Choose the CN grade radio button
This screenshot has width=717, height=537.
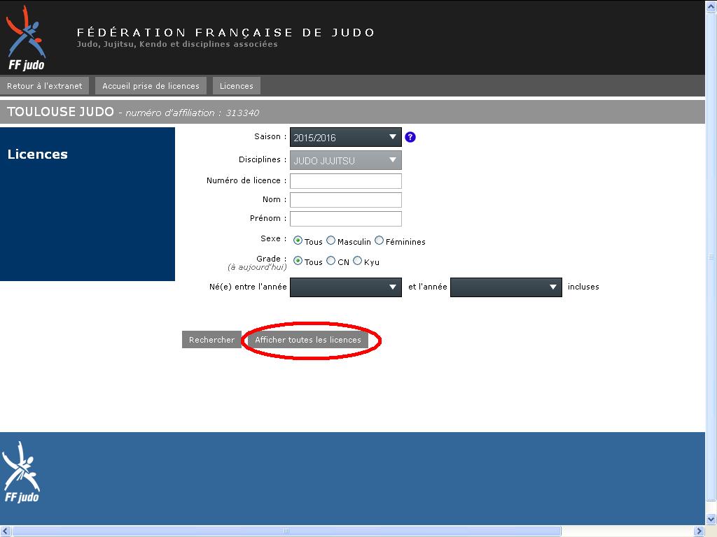tap(331, 261)
